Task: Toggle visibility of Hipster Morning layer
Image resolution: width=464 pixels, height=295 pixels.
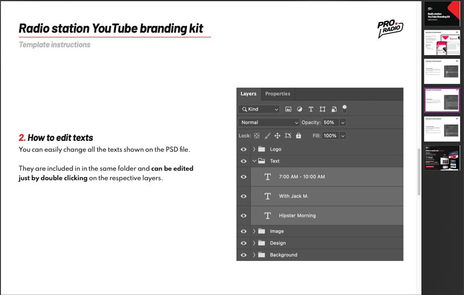Action: pyautogui.click(x=244, y=216)
